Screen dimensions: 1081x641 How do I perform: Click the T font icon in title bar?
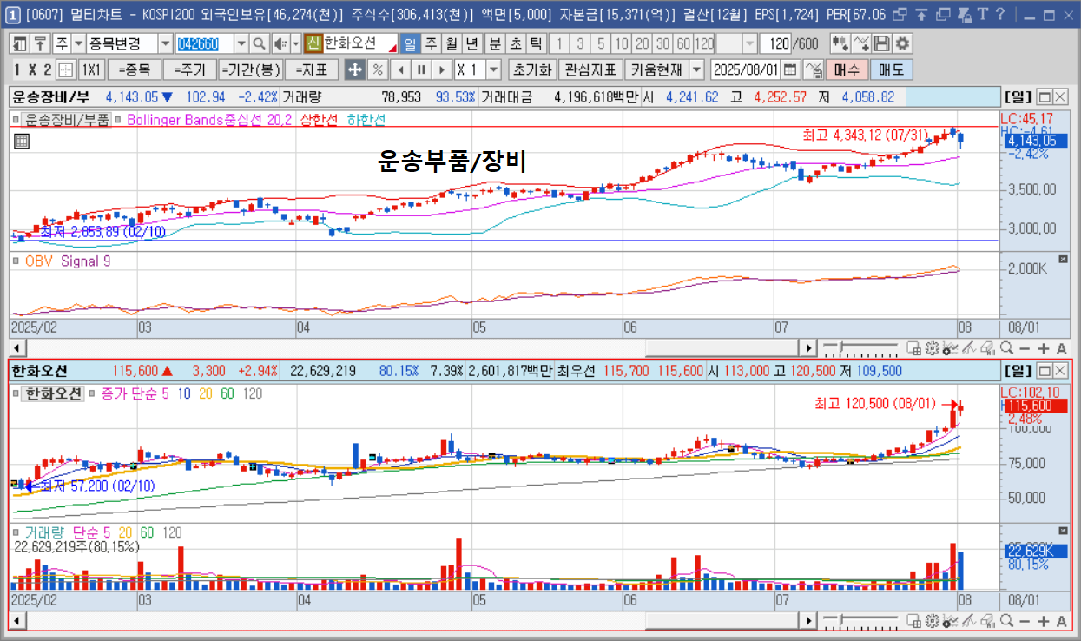coord(983,14)
